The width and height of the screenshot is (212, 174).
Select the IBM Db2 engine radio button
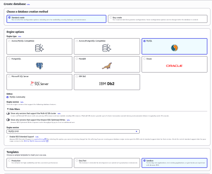[x=77, y=77]
